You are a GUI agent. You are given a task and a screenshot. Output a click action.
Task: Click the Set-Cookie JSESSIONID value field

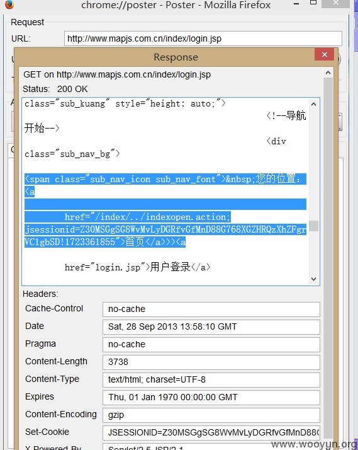tap(211, 433)
